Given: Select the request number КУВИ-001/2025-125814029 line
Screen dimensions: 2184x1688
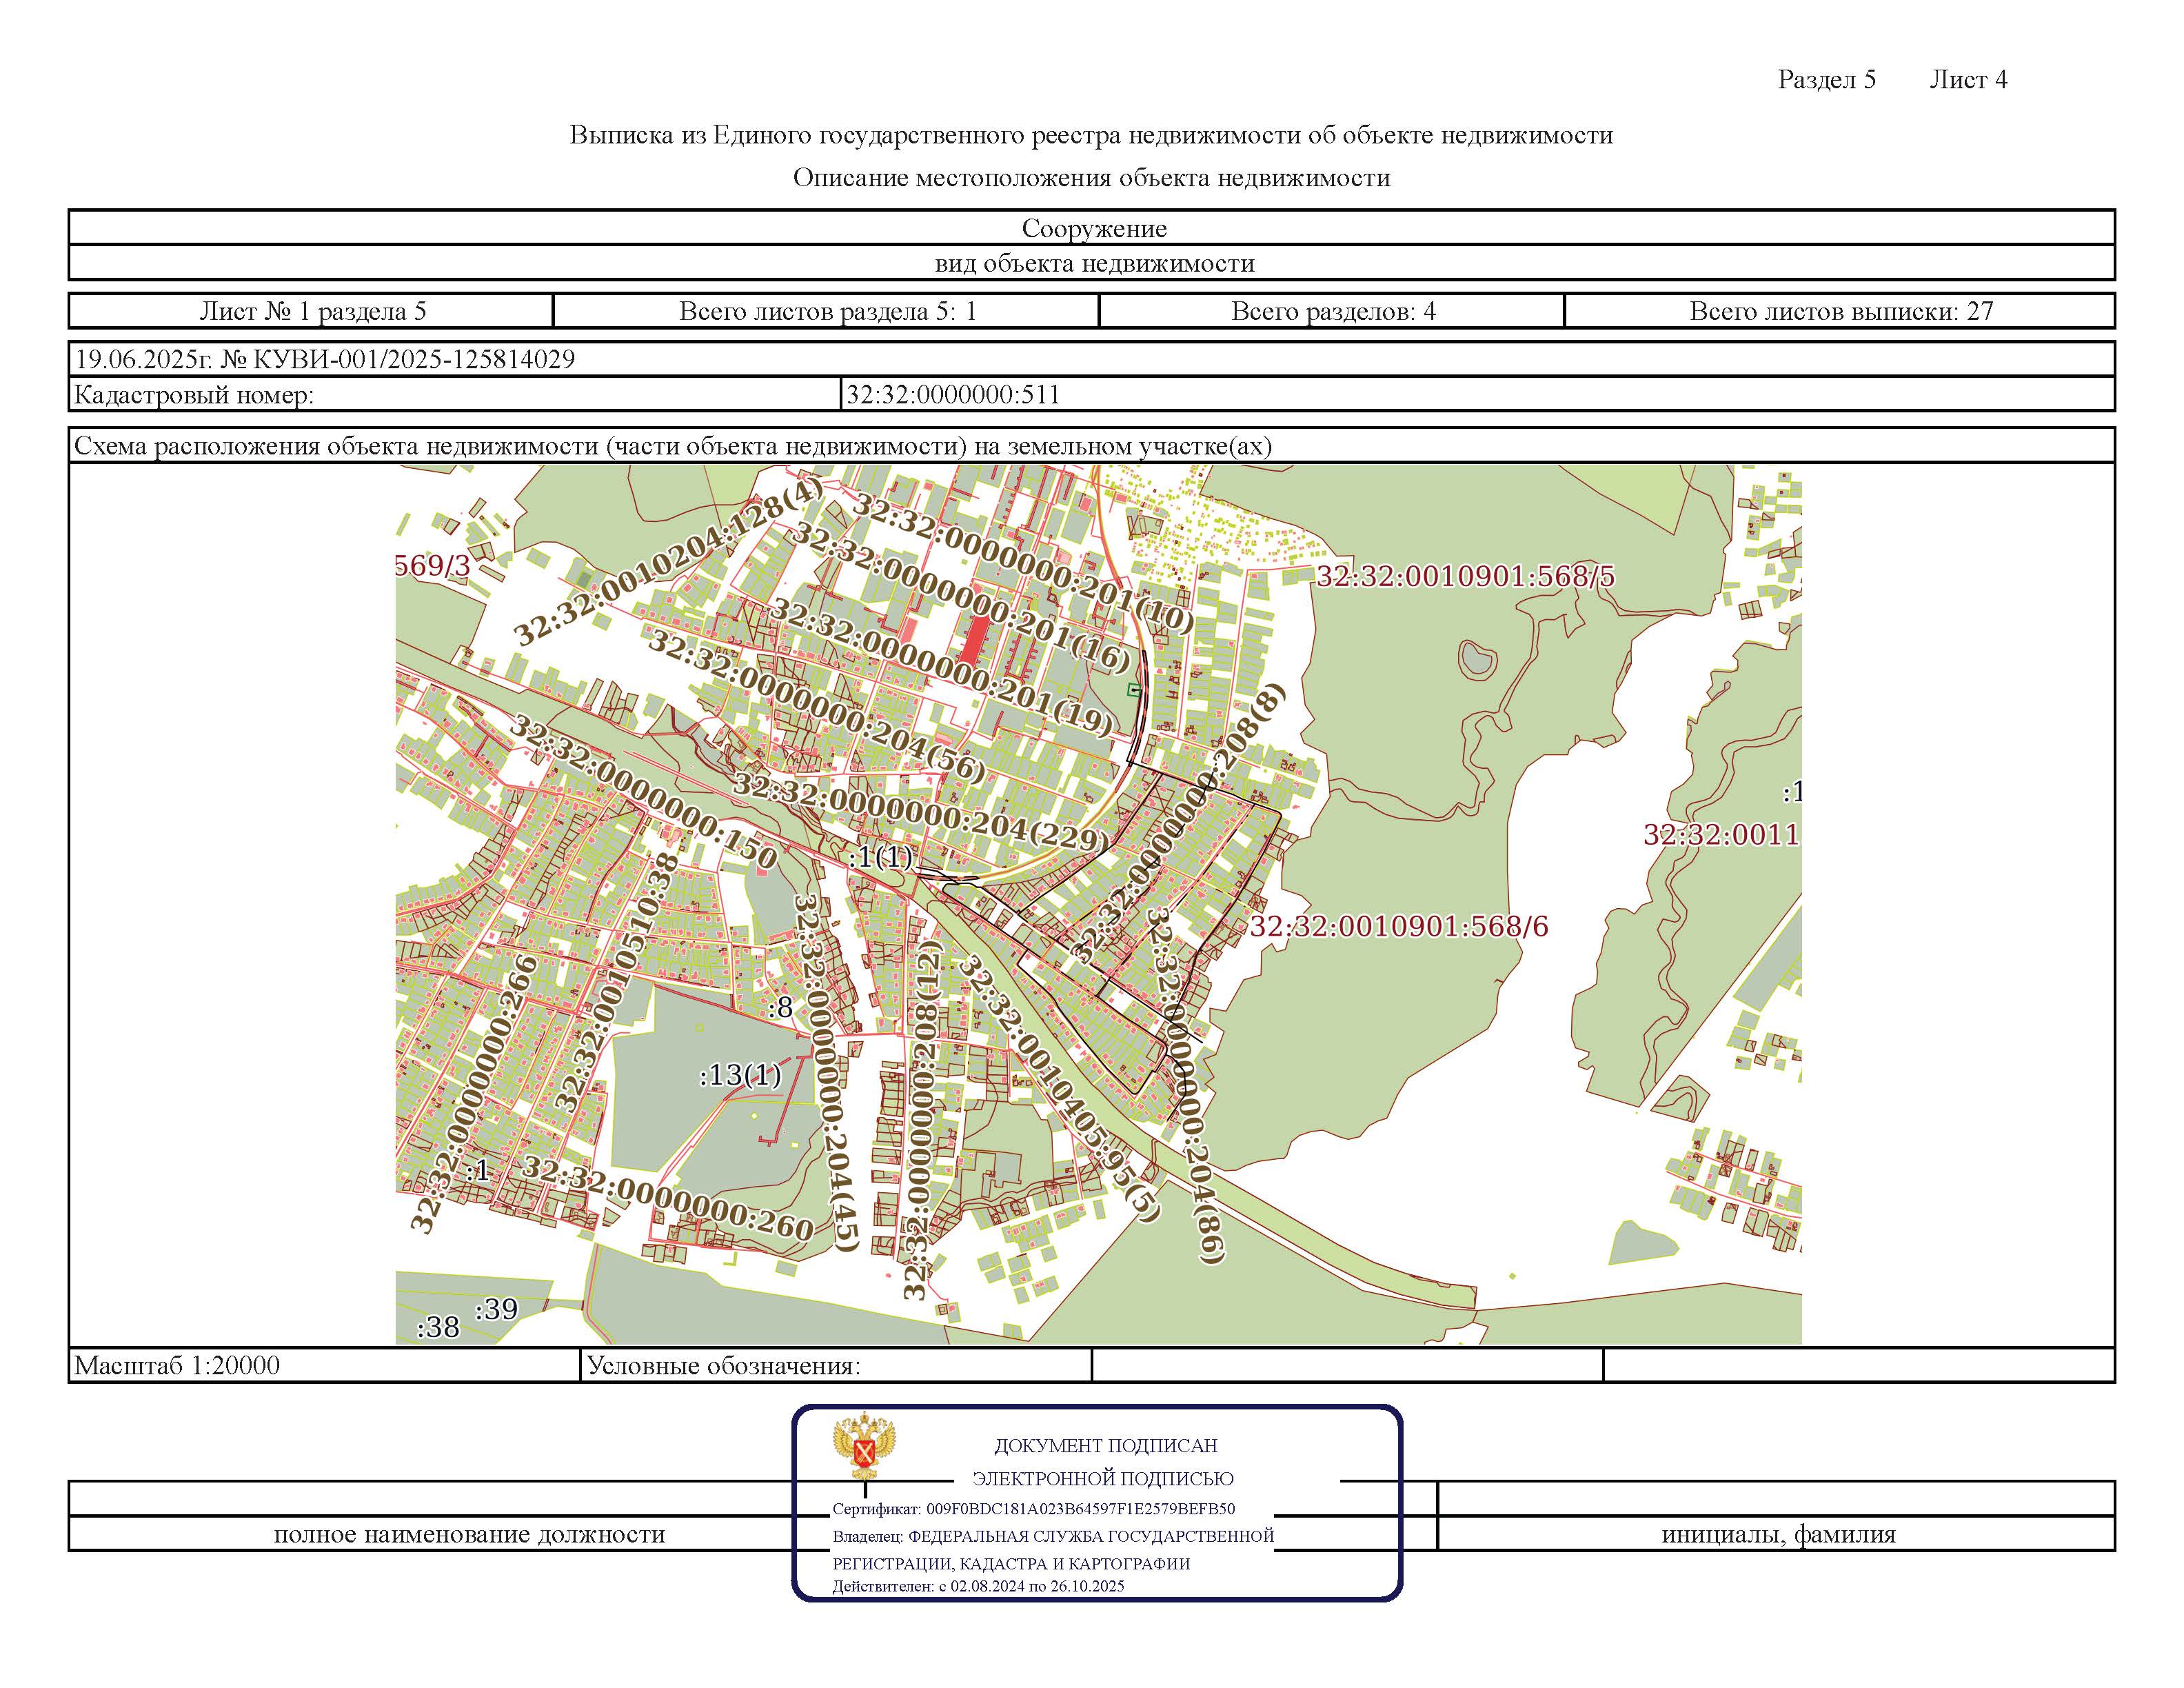Looking at the screenshot, I should (325, 359).
